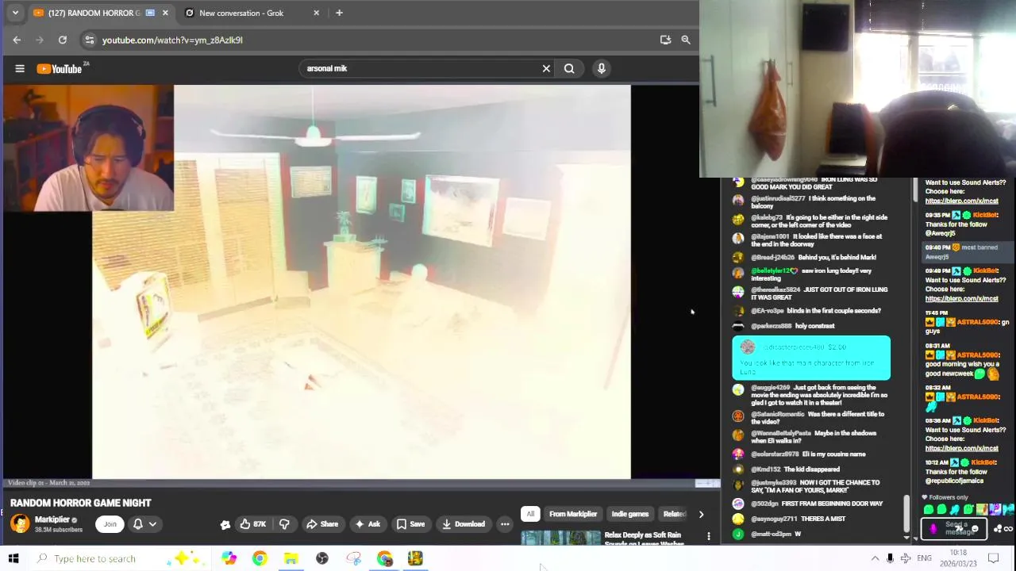
Task: Open options for Relax Deeply video
Action: coord(709,537)
